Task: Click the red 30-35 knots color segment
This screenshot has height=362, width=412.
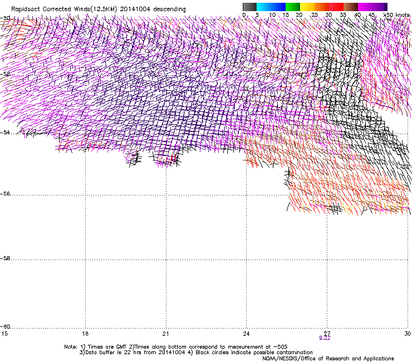Action: tap(336, 7)
